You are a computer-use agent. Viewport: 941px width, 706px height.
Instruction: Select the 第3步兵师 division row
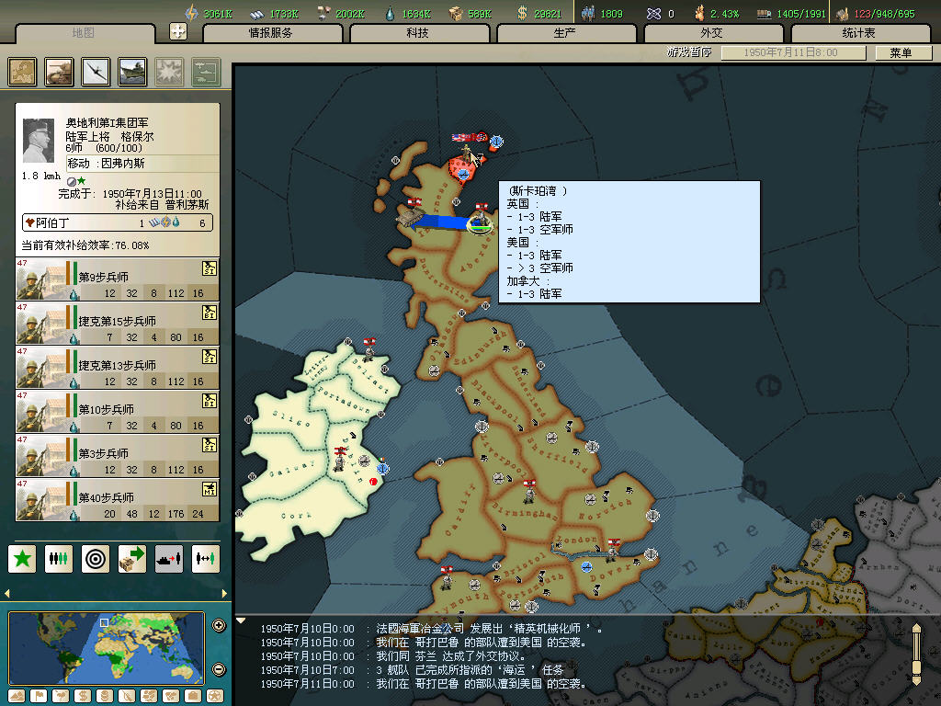(118, 456)
